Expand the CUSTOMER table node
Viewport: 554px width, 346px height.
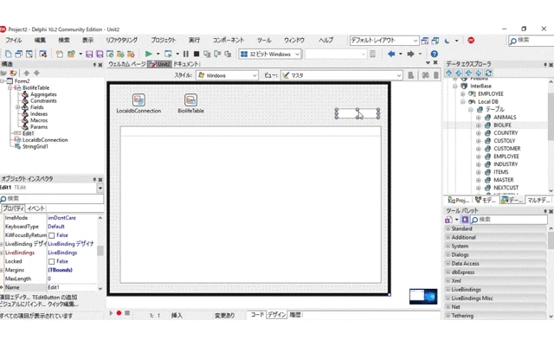(479, 149)
